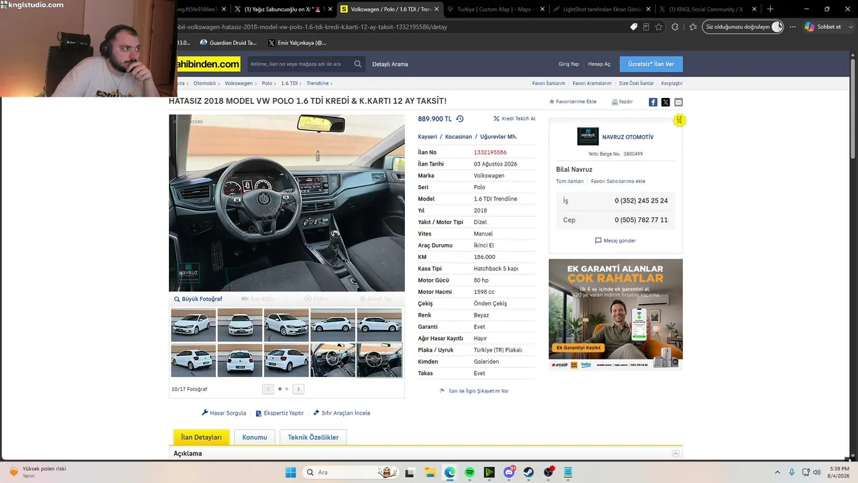Open the browser extensions puzzle icon
This screenshot has height=483, width=858.
[675, 27]
